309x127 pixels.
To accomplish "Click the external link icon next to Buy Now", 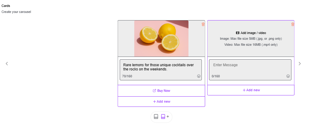I will [154, 91].
